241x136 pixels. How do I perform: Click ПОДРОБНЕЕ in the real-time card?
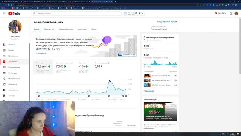coord(149,91)
